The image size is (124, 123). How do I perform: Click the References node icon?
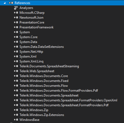(x=11, y=3)
